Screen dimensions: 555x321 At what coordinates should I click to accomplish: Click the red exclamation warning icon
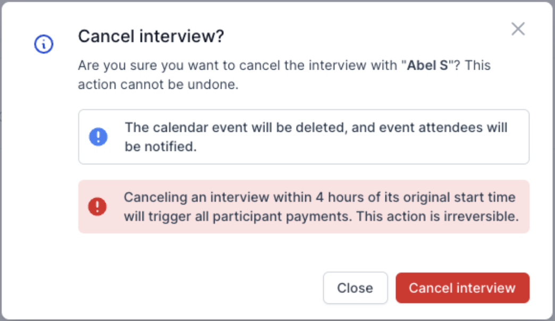click(97, 206)
